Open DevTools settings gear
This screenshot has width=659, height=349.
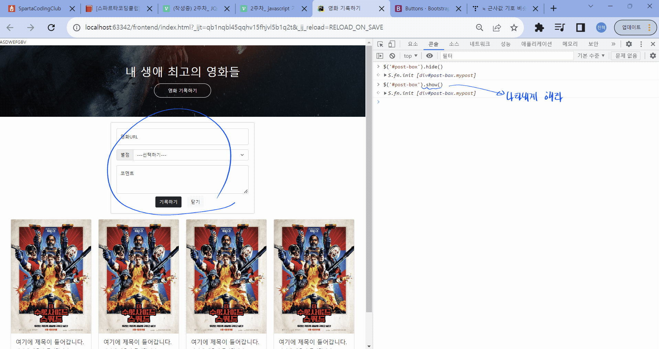[629, 44]
